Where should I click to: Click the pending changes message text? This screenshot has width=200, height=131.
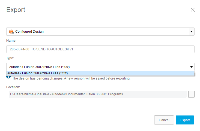click(x=71, y=78)
